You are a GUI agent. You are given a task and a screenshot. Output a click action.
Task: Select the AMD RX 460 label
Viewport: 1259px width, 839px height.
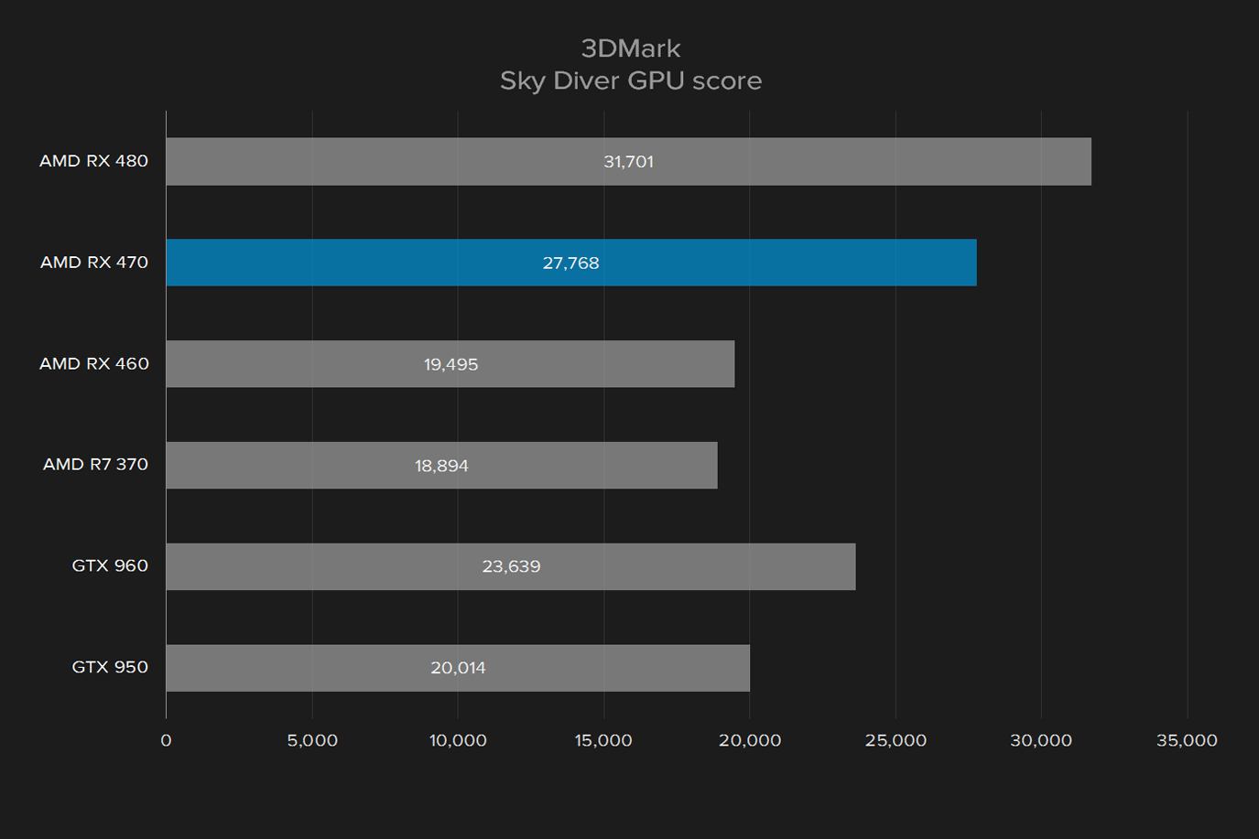click(x=94, y=363)
